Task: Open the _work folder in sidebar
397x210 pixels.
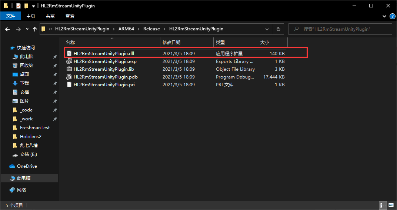Action: pyautogui.click(x=26, y=119)
